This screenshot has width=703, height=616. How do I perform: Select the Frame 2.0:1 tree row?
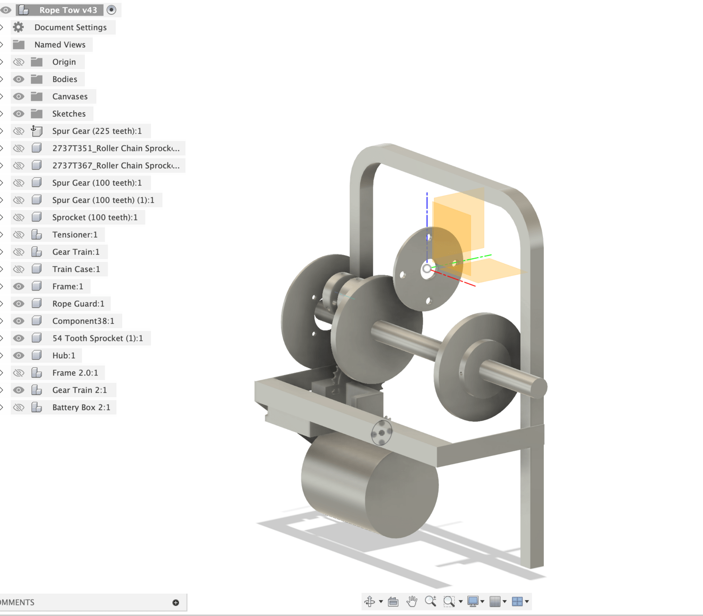[58, 373]
